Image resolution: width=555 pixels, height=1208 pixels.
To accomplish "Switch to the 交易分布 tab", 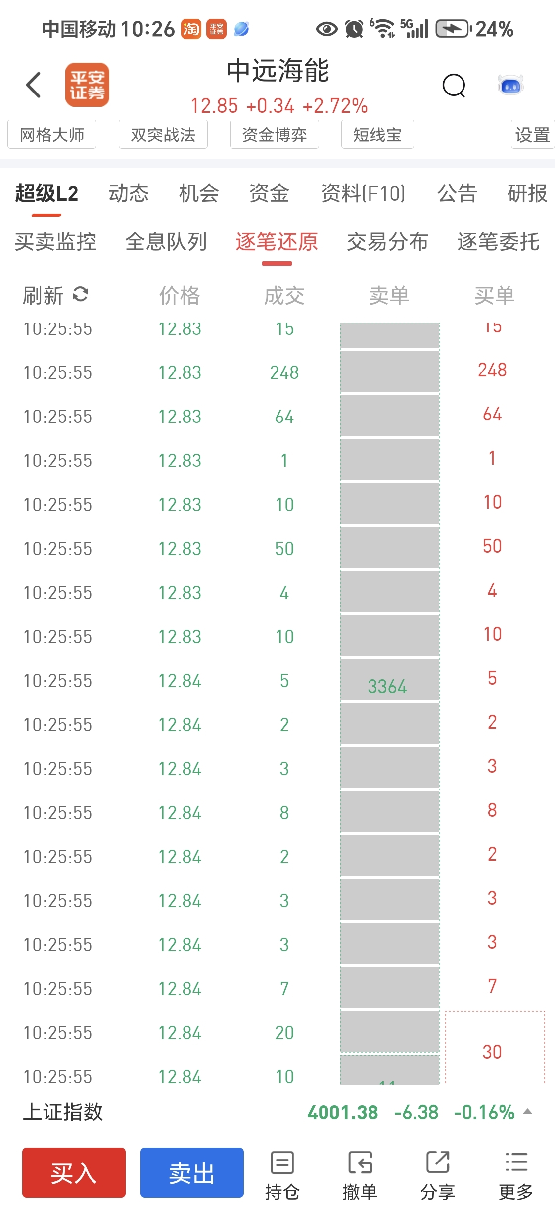I will [x=387, y=242].
